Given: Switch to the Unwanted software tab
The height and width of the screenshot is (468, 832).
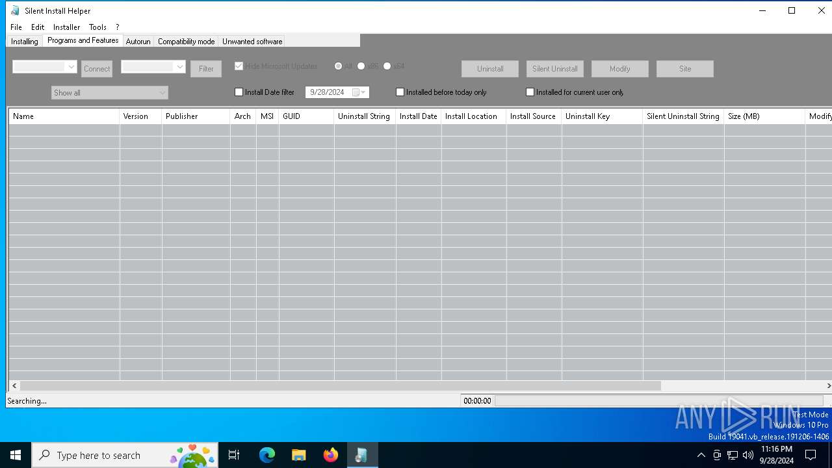Looking at the screenshot, I should click(252, 42).
